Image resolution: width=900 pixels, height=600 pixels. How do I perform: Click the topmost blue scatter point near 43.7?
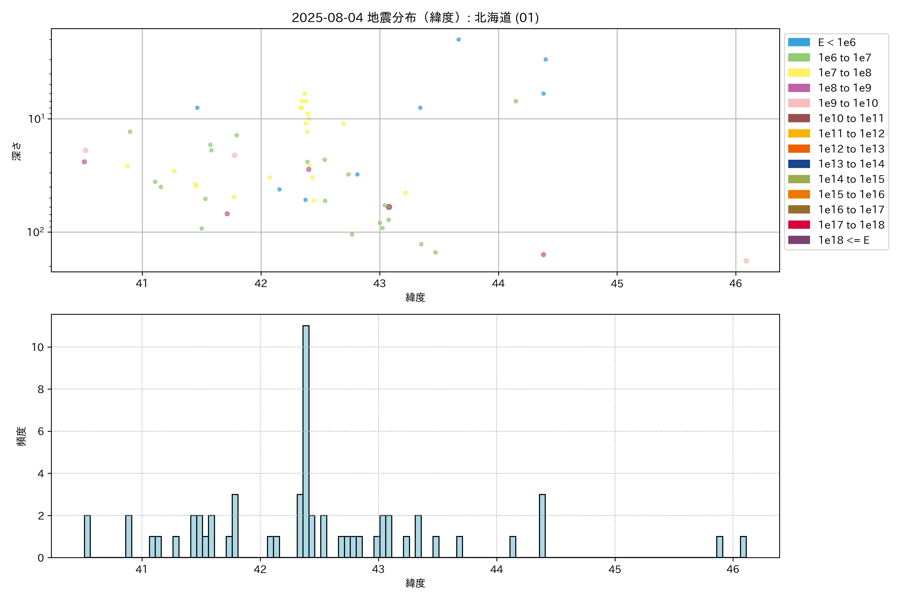[x=458, y=39]
